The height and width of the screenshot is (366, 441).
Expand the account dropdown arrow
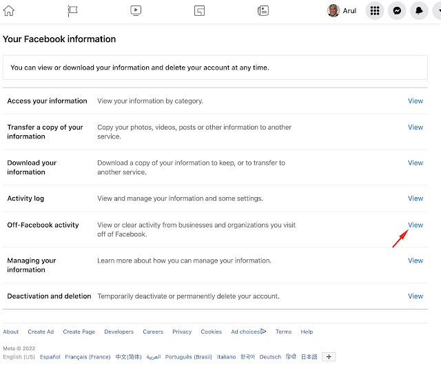pyautogui.click(x=438, y=11)
